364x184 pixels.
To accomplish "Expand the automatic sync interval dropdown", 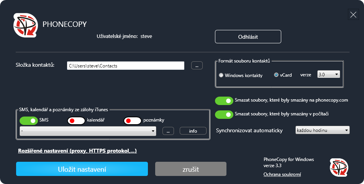I will [322, 130].
